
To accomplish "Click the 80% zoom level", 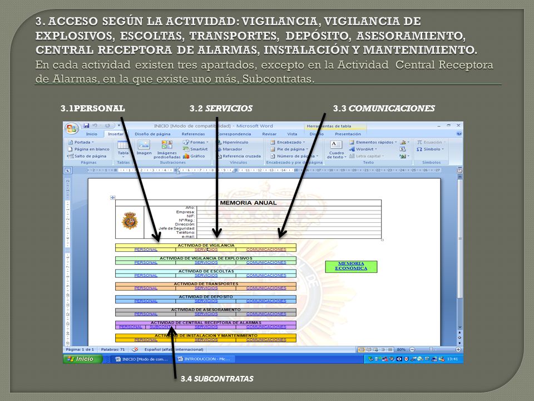I will pos(401,350).
